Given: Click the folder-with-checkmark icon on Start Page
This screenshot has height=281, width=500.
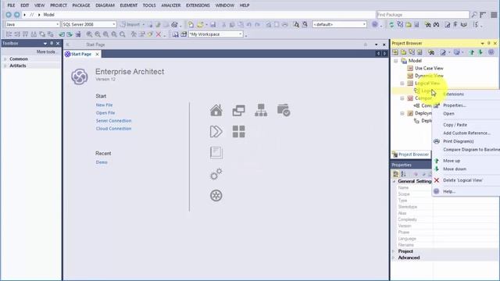Looking at the screenshot, I should point(284,110).
